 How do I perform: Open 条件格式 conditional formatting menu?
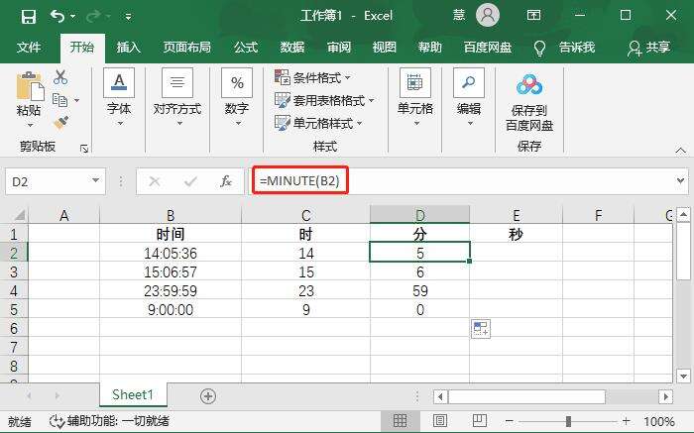tap(312, 78)
